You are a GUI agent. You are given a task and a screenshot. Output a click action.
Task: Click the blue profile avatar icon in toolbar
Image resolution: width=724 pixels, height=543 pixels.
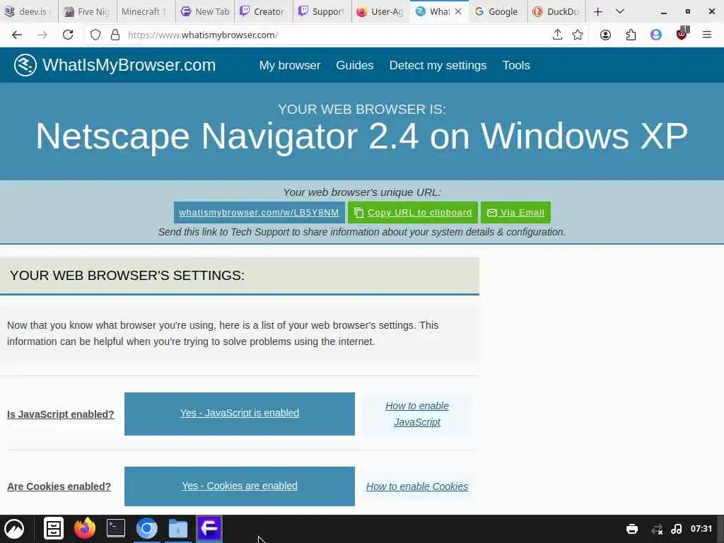(655, 35)
